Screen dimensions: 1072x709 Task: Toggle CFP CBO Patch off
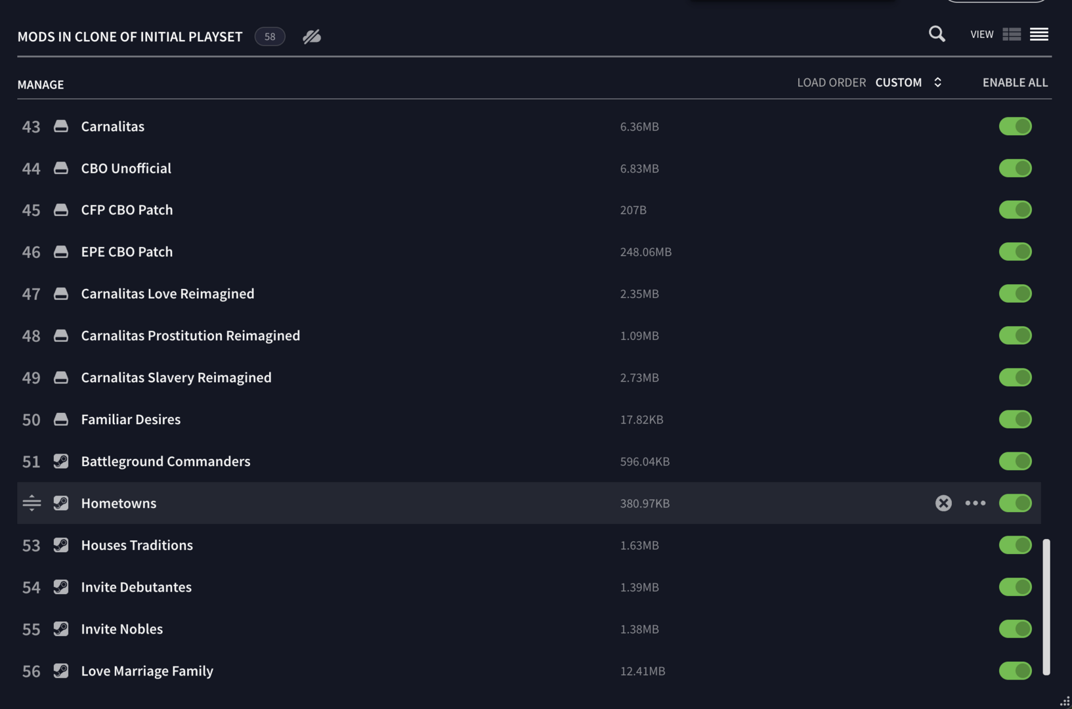click(1016, 210)
